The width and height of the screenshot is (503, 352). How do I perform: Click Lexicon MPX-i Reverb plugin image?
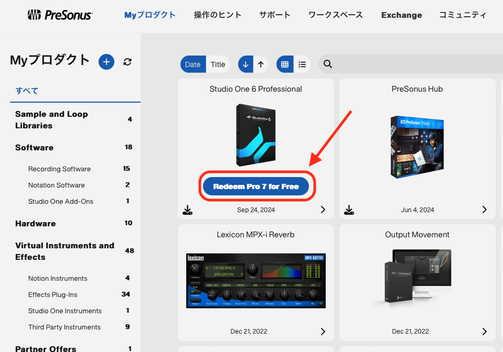[x=256, y=281]
